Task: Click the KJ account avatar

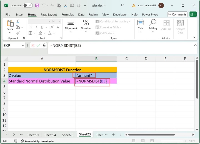Action: click(x=161, y=6)
